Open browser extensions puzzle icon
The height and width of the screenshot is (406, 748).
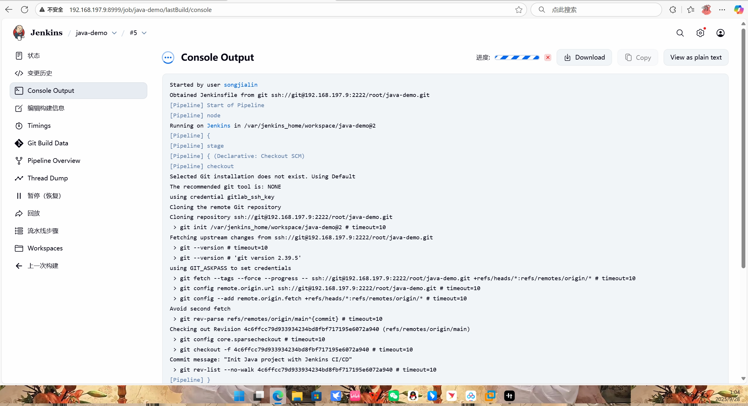(x=673, y=10)
